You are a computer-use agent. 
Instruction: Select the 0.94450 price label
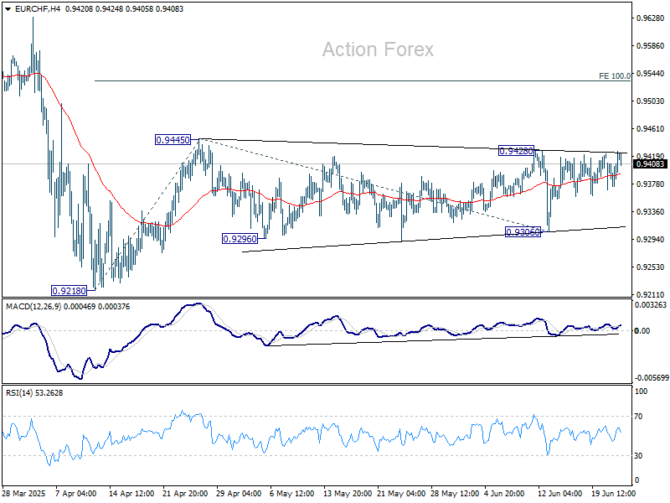click(x=173, y=140)
